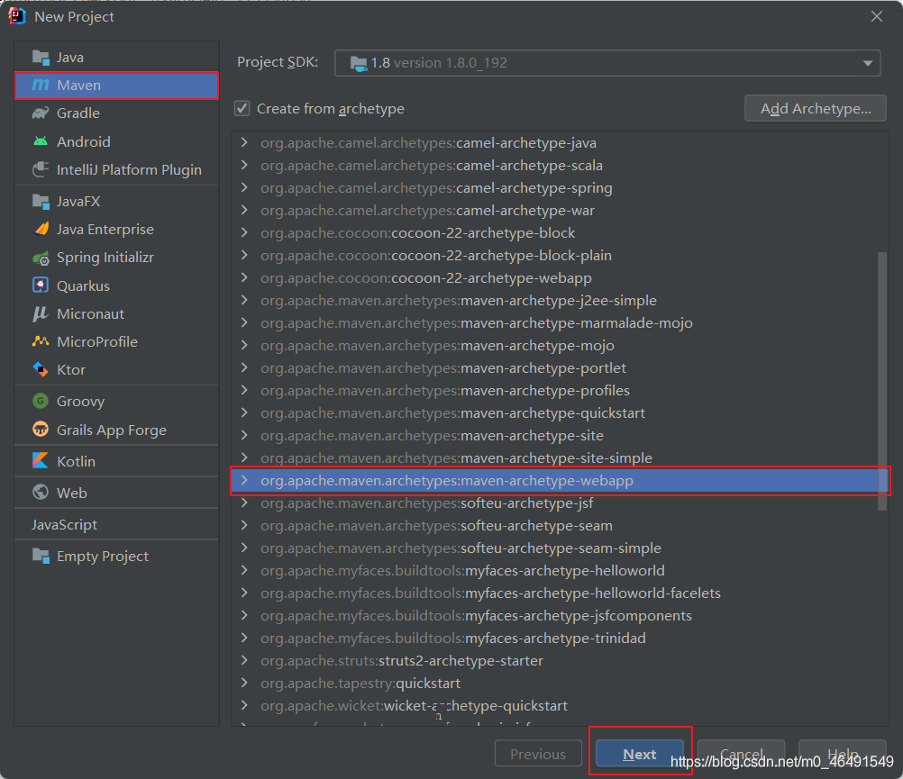Click the Grails App Forge icon
Screen dimensions: 903x779
coord(41,430)
